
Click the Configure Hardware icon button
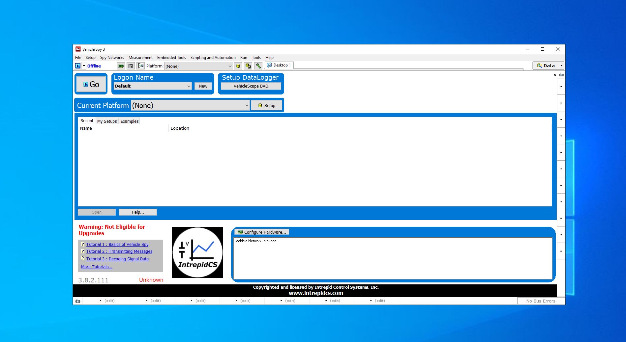coord(261,232)
